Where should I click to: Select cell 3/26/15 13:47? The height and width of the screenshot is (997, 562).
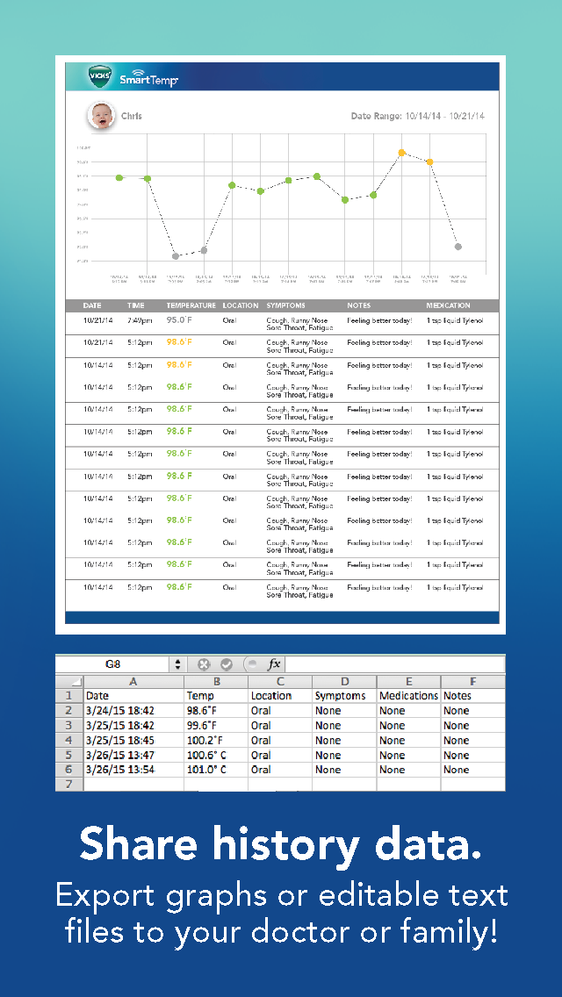(133, 755)
